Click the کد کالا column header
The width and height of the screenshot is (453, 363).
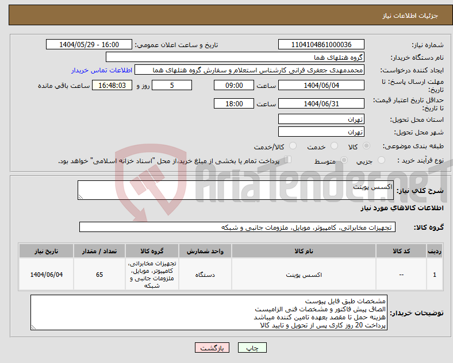tap(401, 251)
